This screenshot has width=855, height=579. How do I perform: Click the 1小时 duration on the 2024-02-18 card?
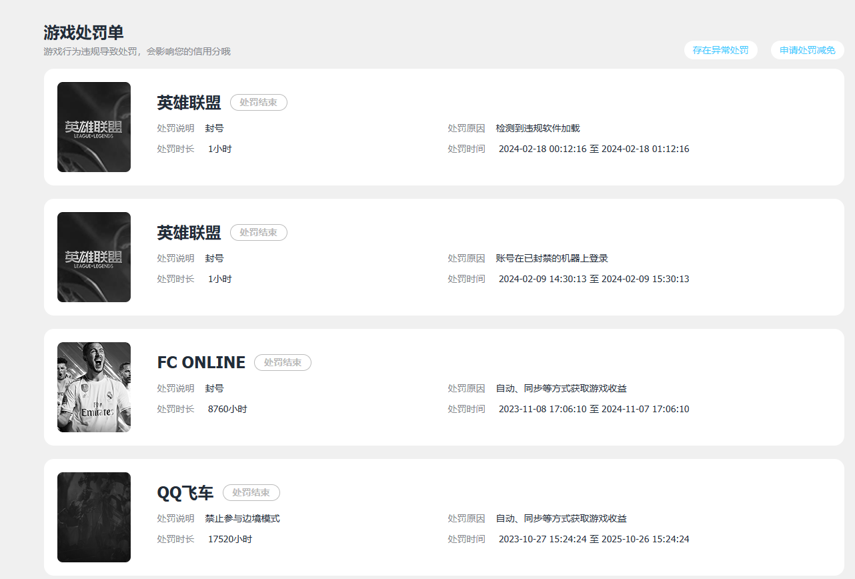pos(220,149)
